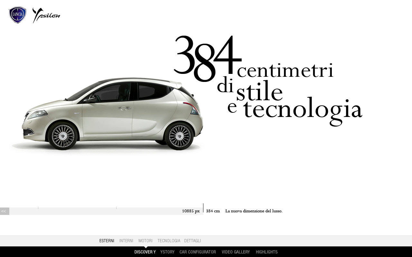Launch the CAR CONFIGURATOR link
Image resolution: width=412 pixels, height=257 pixels.
pyautogui.click(x=198, y=252)
